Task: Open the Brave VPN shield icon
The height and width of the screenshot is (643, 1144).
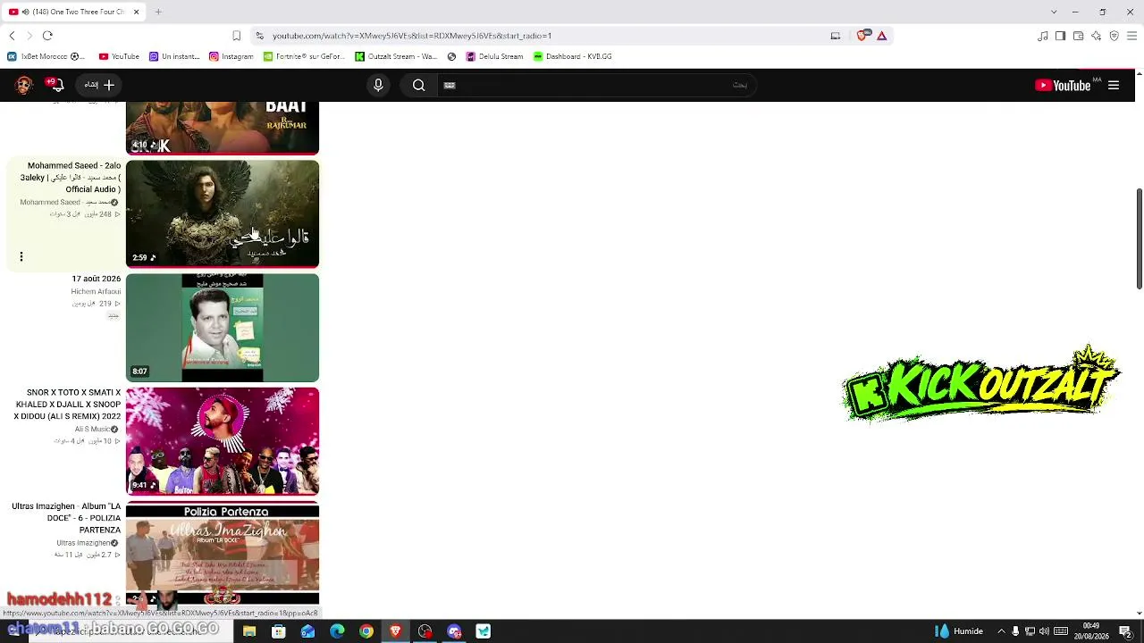Action: click(1114, 36)
